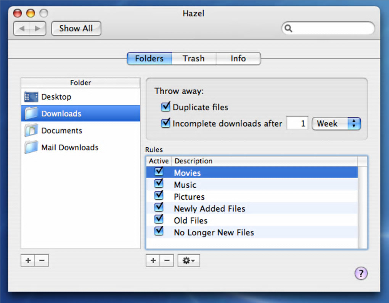The image size is (389, 303).
Task: Close the Hazel window
Action: coord(18,13)
